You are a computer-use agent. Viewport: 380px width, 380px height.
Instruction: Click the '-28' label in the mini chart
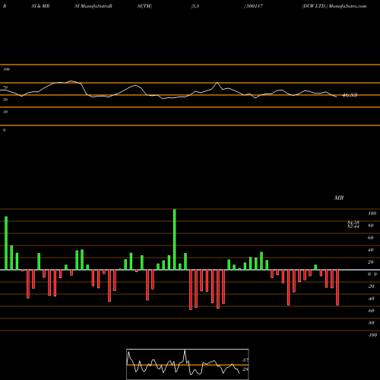click(x=245, y=369)
